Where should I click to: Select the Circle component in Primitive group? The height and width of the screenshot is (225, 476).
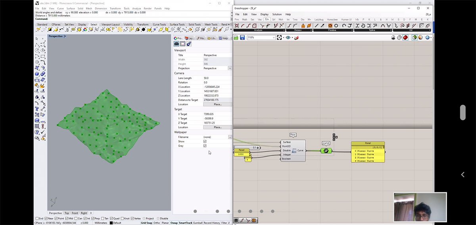click(336, 26)
